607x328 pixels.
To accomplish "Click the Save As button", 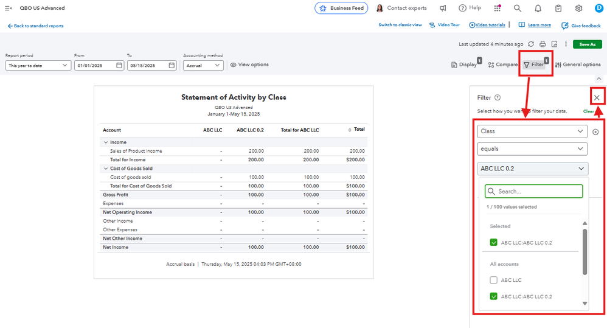I will point(587,44).
